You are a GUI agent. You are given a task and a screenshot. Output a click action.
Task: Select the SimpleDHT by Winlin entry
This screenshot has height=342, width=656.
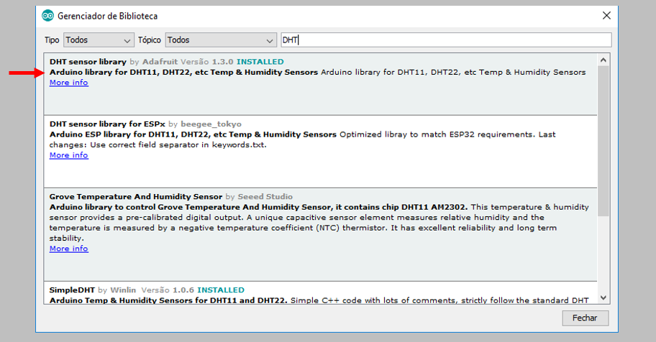tap(321, 292)
